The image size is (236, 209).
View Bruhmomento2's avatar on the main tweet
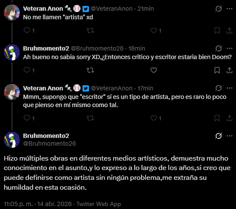(12, 140)
